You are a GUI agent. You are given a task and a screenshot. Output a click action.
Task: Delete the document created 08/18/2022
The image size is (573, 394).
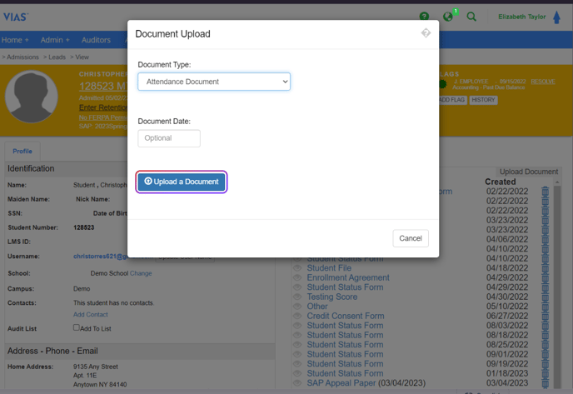[545, 335]
